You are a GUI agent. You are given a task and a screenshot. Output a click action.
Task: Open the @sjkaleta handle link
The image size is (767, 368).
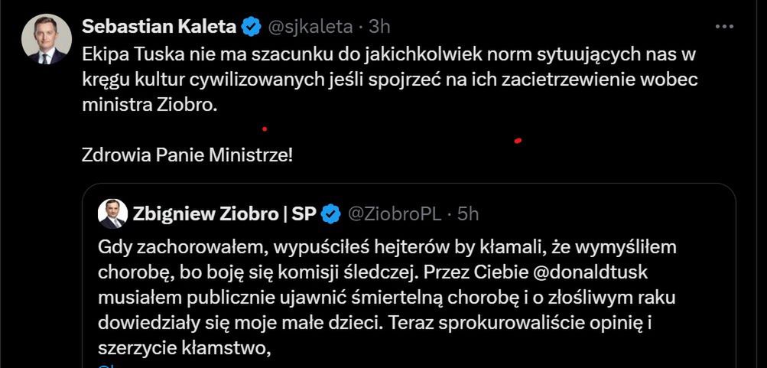coord(309,27)
